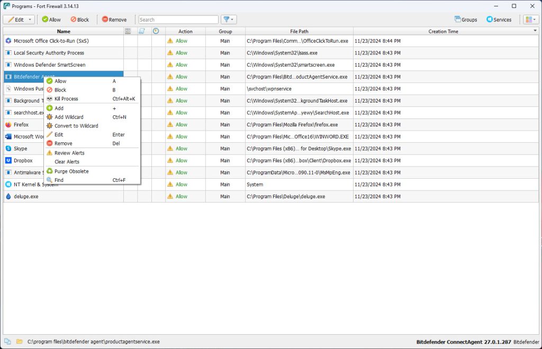The height and width of the screenshot is (349, 542).
Task: Select Add in the context menu
Action: (x=92, y=108)
